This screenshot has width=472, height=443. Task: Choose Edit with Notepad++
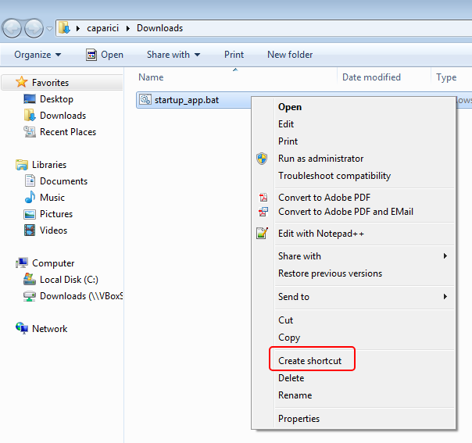pos(321,234)
